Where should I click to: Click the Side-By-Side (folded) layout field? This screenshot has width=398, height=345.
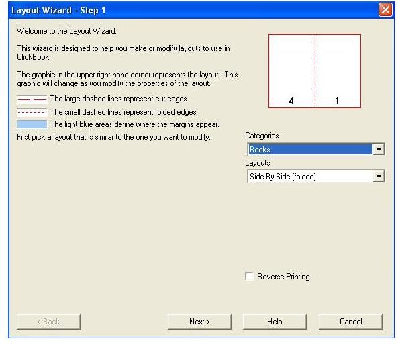311,176
